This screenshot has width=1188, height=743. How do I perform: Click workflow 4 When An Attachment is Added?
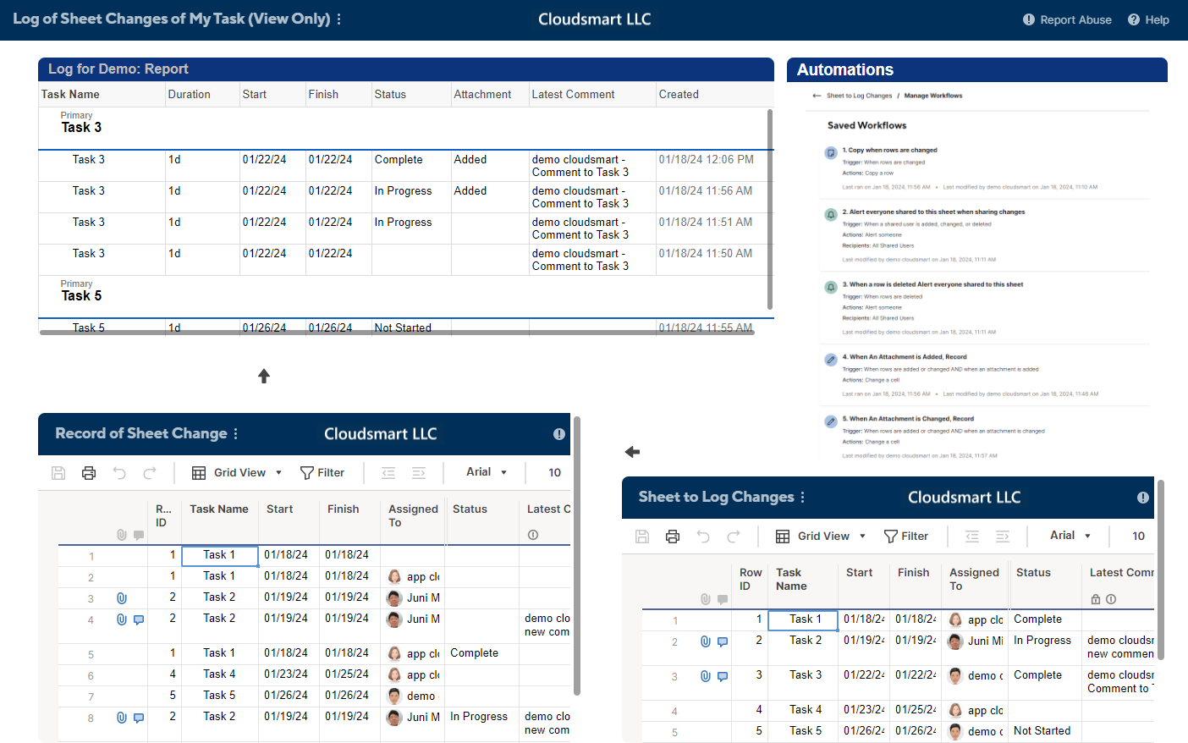tap(905, 357)
